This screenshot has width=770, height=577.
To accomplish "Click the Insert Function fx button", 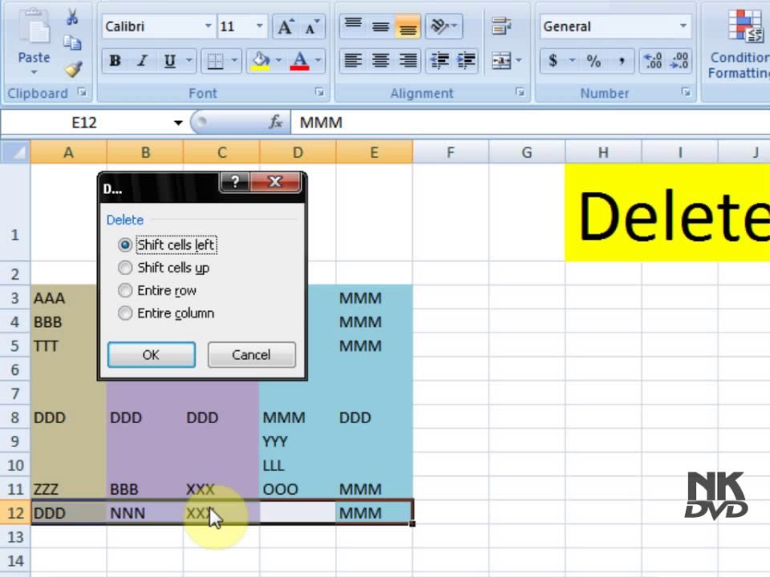I will (275, 122).
